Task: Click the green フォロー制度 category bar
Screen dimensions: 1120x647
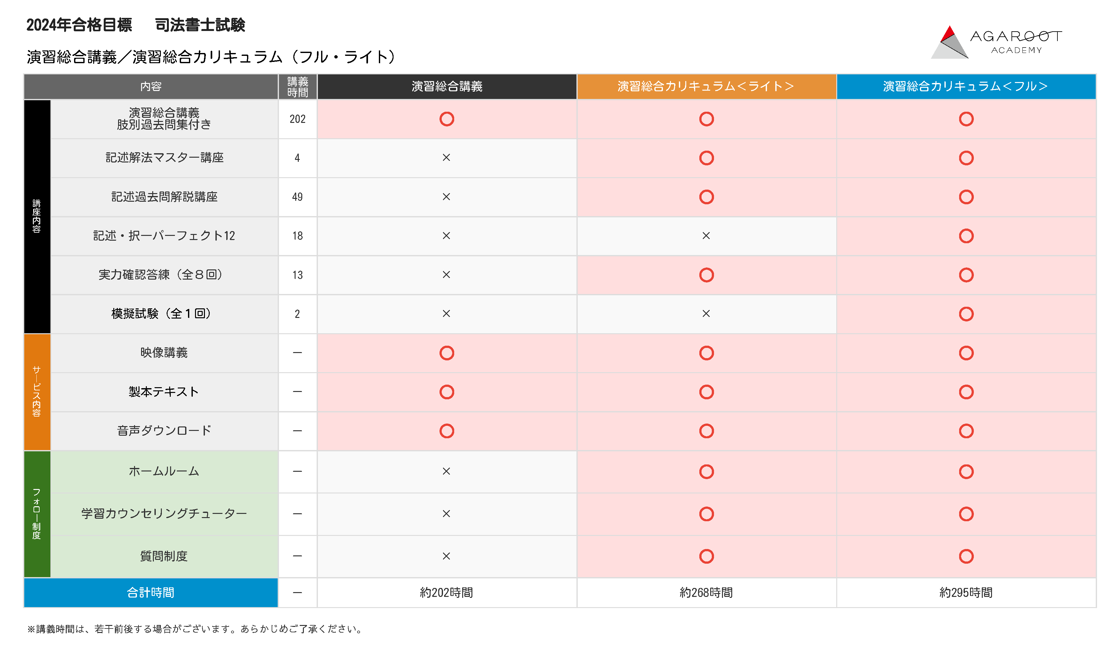Action: click(x=37, y=514)
